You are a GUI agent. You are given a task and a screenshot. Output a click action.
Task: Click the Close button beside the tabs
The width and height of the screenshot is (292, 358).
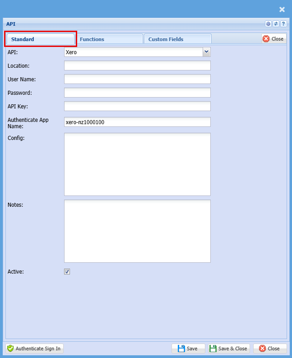pos(274,39)
